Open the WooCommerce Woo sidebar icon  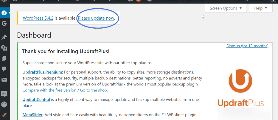pos(4,93)
